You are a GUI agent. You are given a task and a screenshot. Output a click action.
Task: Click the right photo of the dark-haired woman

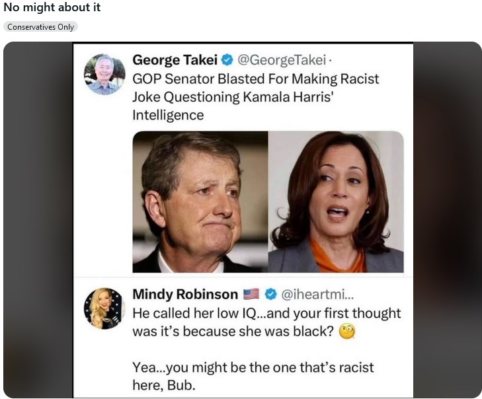(336, 201)
